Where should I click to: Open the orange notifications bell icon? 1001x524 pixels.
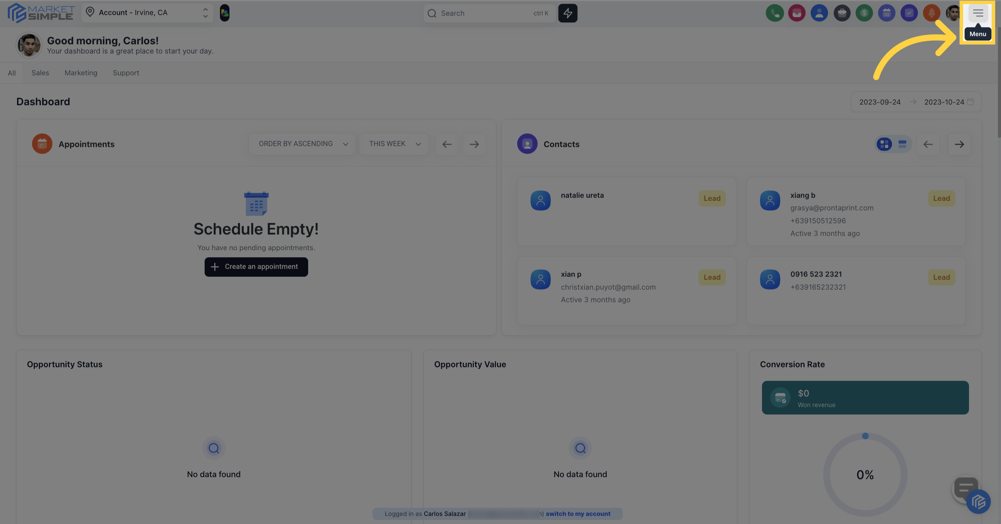pos(932,13)
